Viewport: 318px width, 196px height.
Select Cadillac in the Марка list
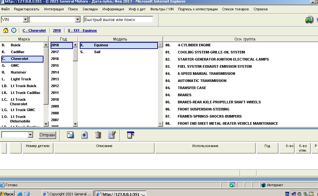(x=18, y=52)
